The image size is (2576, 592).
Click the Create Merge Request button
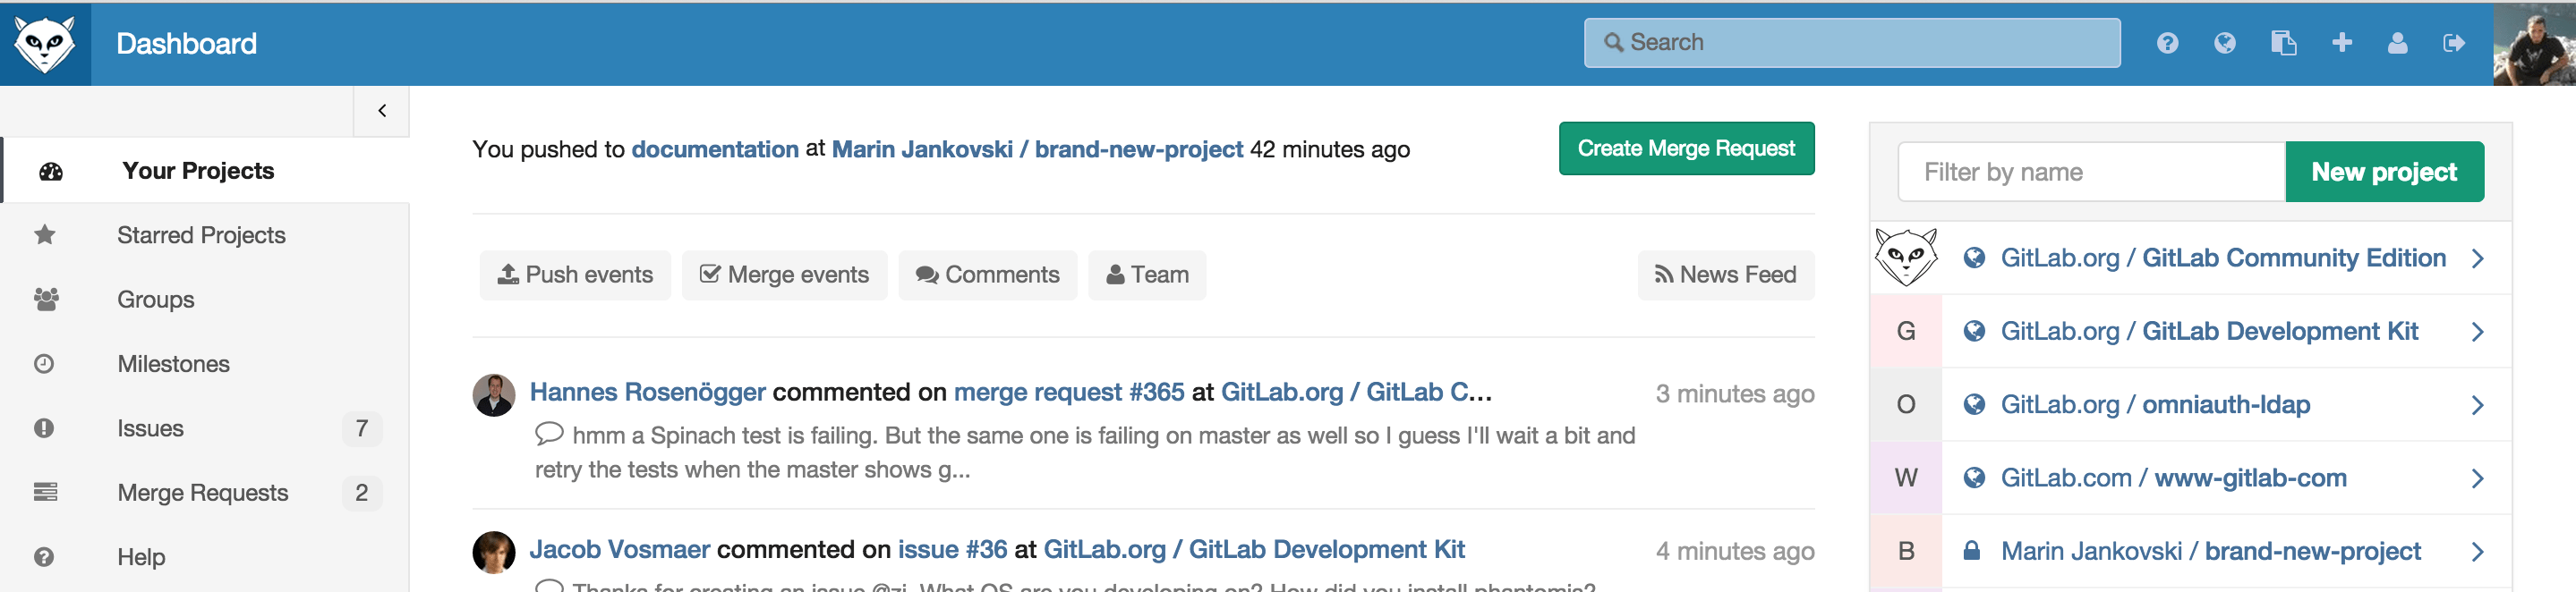click(1687, 148)
